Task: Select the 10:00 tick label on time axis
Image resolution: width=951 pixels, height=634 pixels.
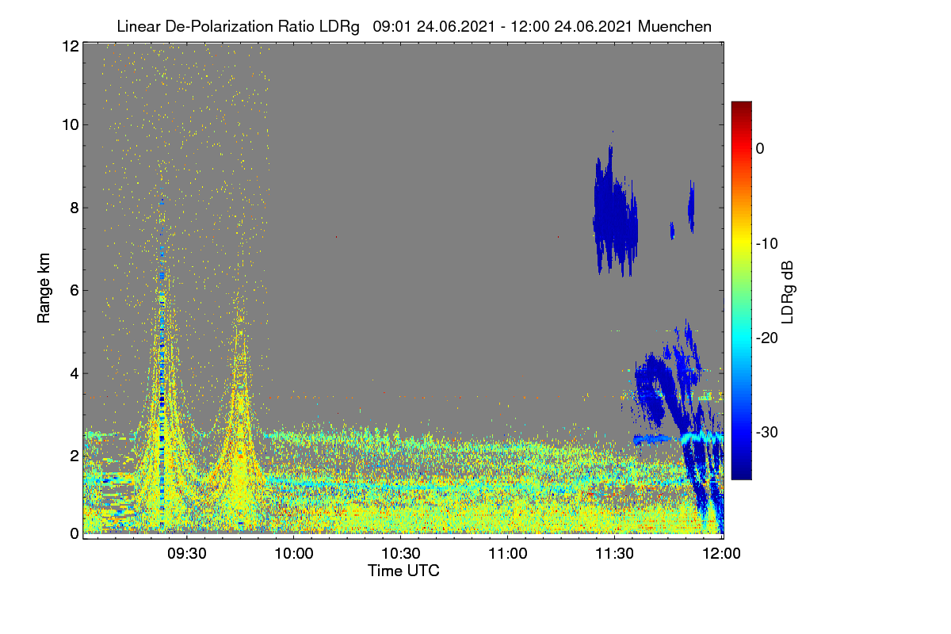Action: 294,553
